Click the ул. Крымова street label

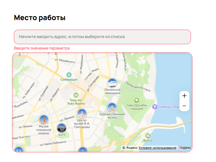pyautogui.click(x=43, y=93)
